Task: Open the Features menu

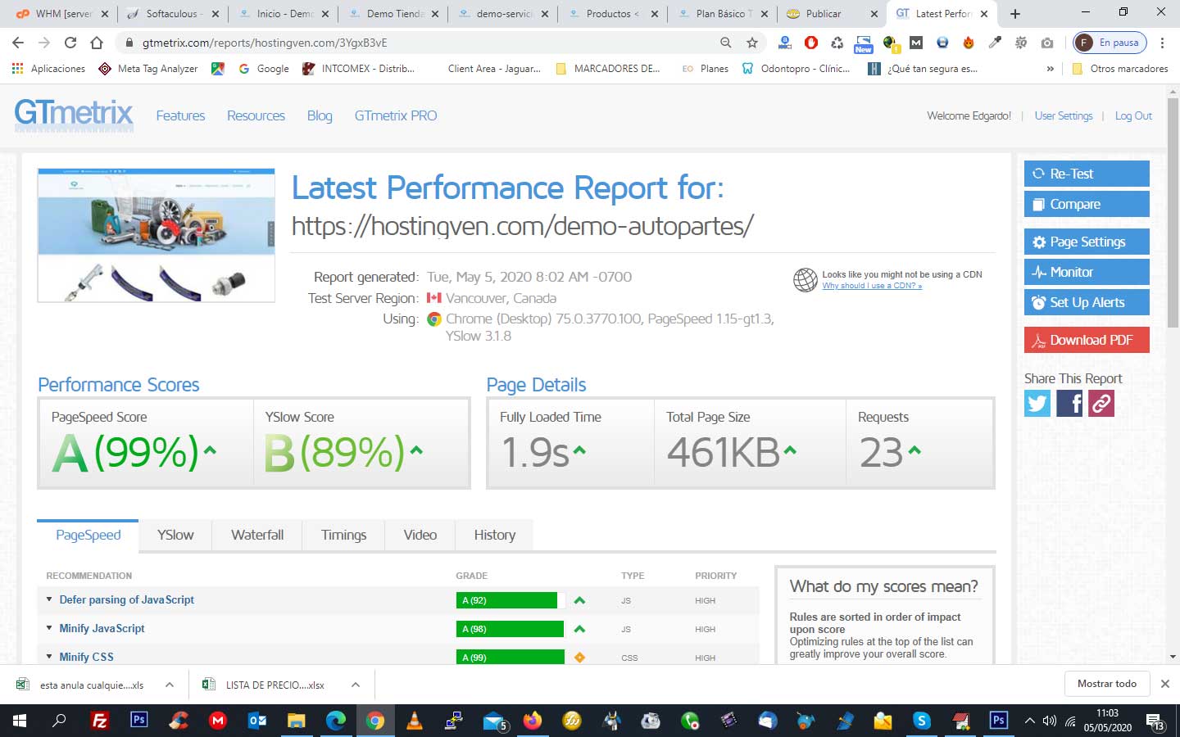Action: [x=180, y=115]
